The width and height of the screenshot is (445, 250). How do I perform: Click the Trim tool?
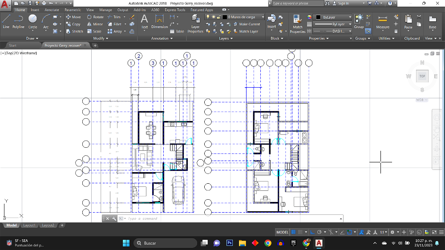[114, 17]
